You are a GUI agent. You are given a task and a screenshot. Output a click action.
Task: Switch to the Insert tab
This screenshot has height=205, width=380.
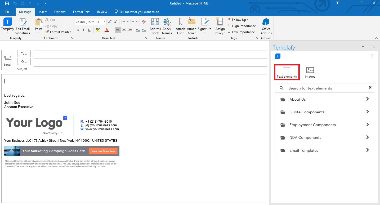click(x=43, y=12)
